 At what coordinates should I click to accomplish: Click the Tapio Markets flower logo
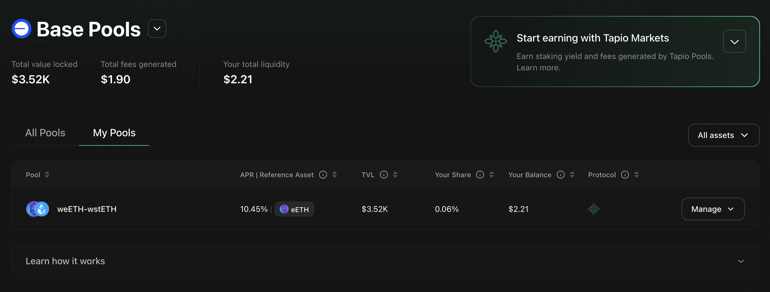(495, 41)
